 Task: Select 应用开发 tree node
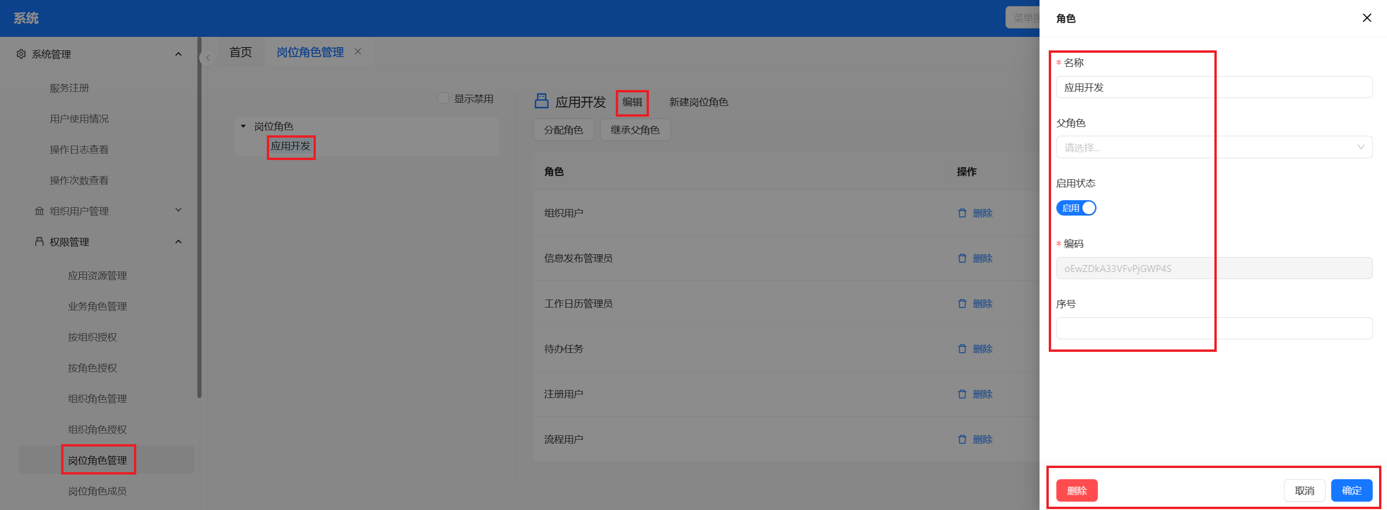[291, 146]
